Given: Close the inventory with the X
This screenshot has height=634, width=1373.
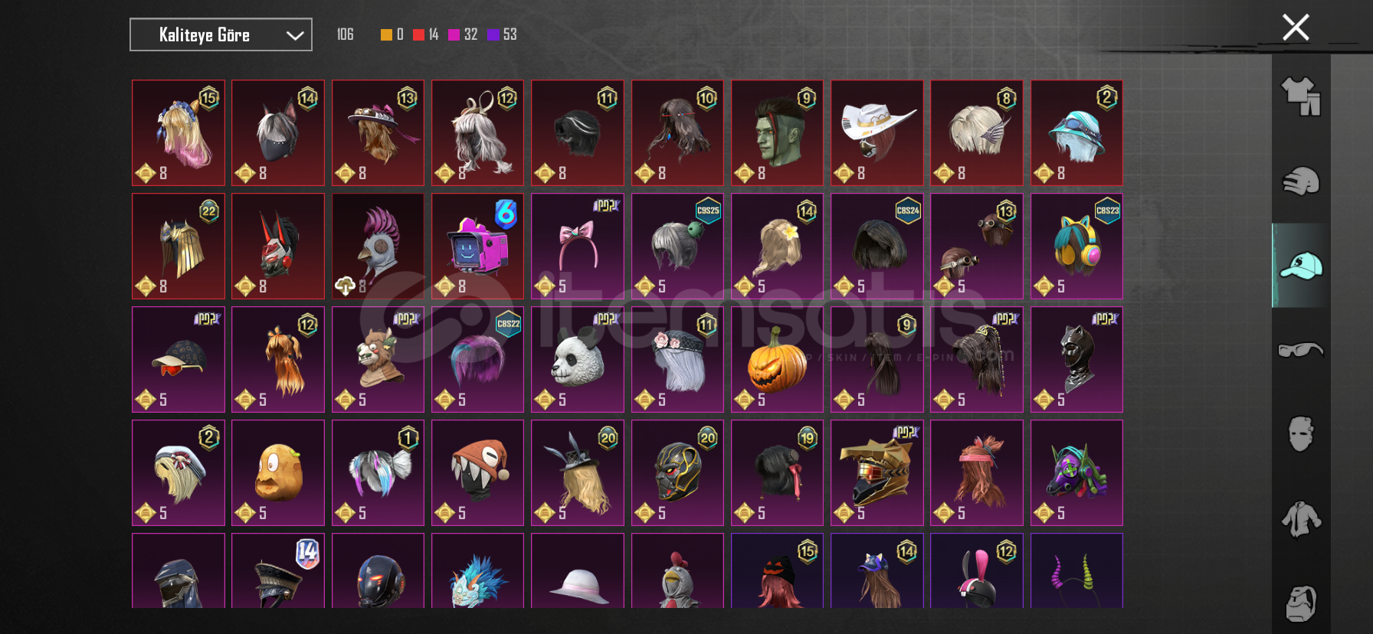Looking at the screenshot, I should point(1296,28).
